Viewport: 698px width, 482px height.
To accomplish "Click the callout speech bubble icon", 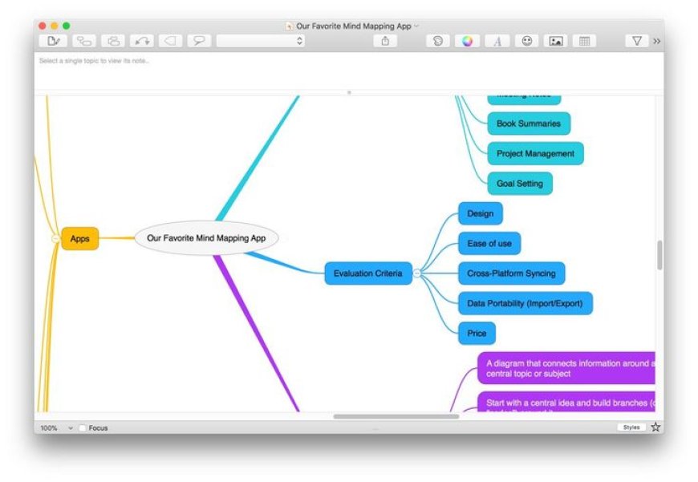I will tap(199, 41).
